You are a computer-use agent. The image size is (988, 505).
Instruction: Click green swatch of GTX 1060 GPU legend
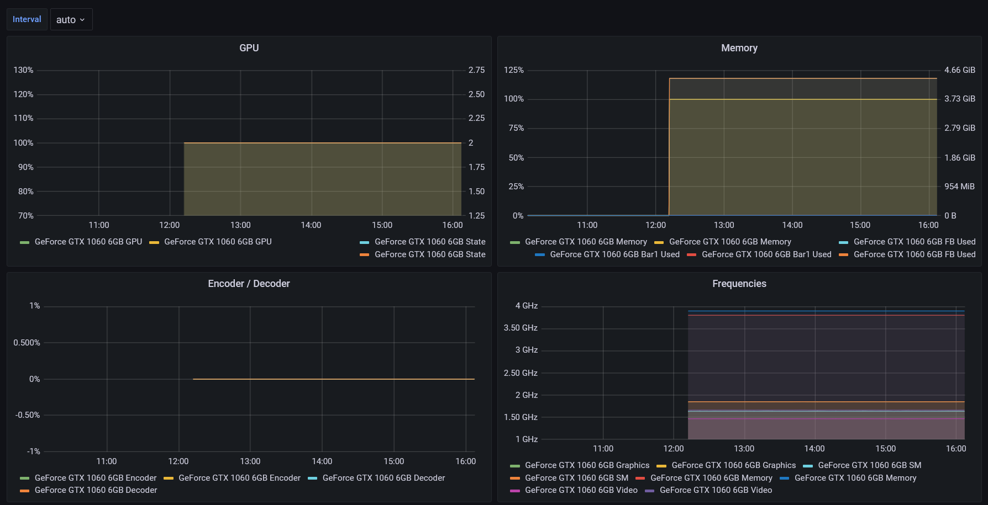pos(24,242)
